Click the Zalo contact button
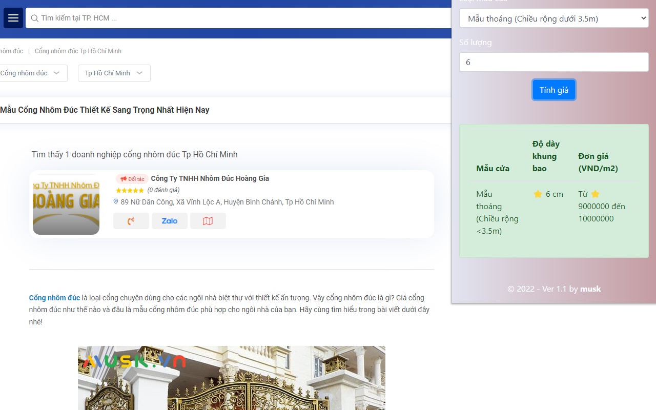Image resolution: width=656 pixels, height=410 pixels. tap(170, 221)
